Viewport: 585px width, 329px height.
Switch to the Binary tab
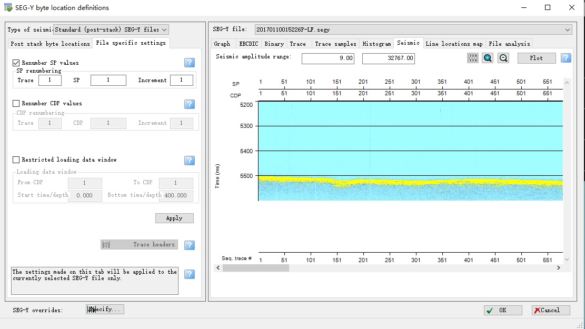274,44
